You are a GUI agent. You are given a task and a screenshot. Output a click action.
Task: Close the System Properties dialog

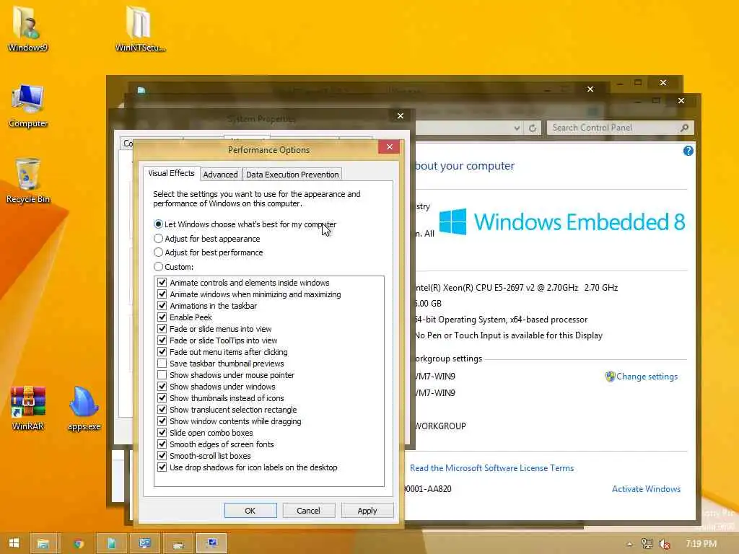[x=400, y=116]
